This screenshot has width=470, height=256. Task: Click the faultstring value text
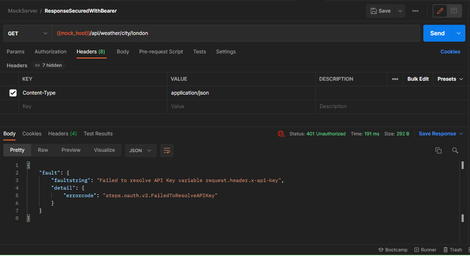tap(189, 180)
